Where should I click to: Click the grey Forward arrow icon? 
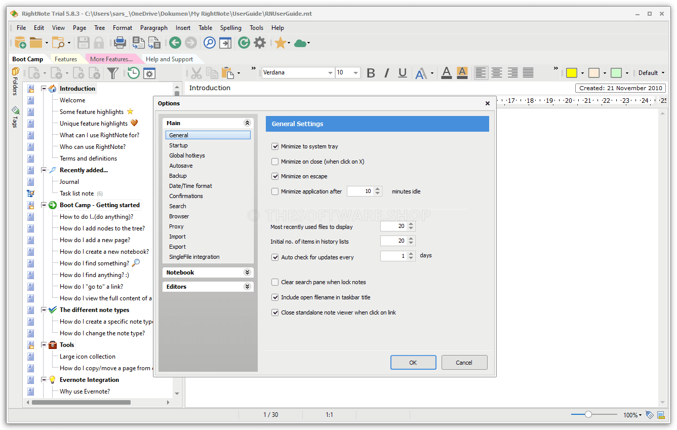(x=191, y=43)
